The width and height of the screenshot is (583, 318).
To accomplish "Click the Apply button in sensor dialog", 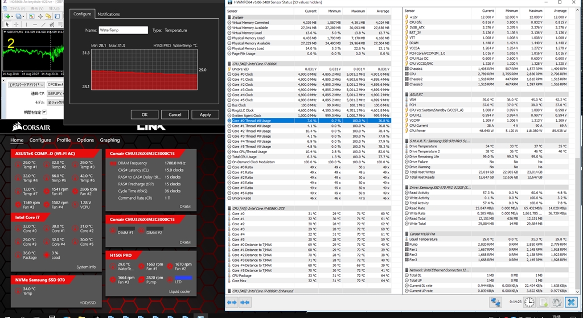I will 205,114.
